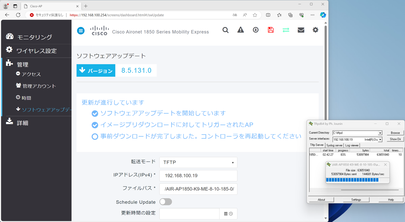
Task: Click Help button in Tftpd64
Action: tap(391, 200)
